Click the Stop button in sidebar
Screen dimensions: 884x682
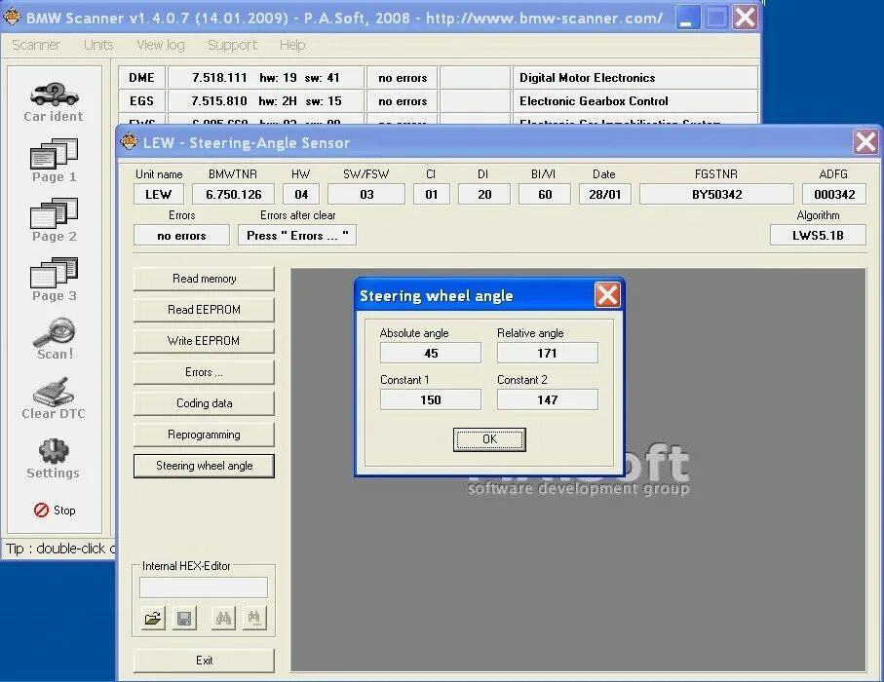tap(55, 511)
